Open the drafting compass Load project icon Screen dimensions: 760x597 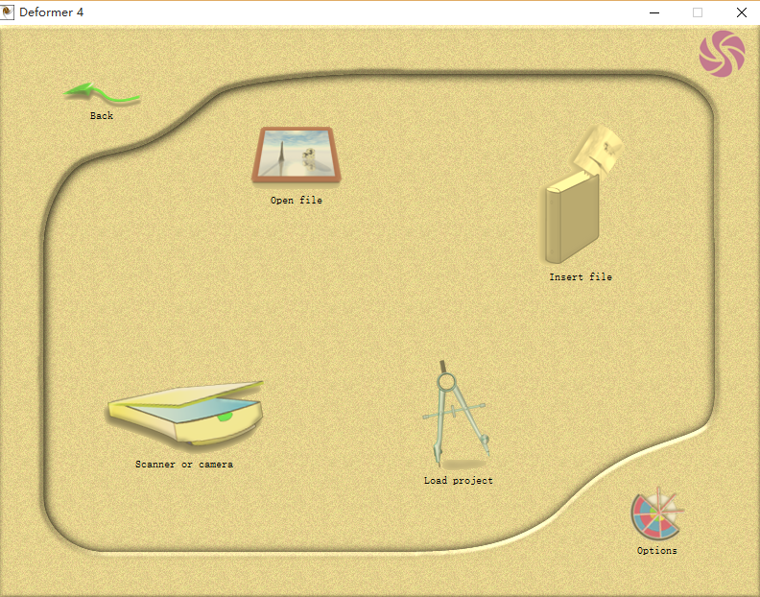pyautogui.click(x=456, y=414)
